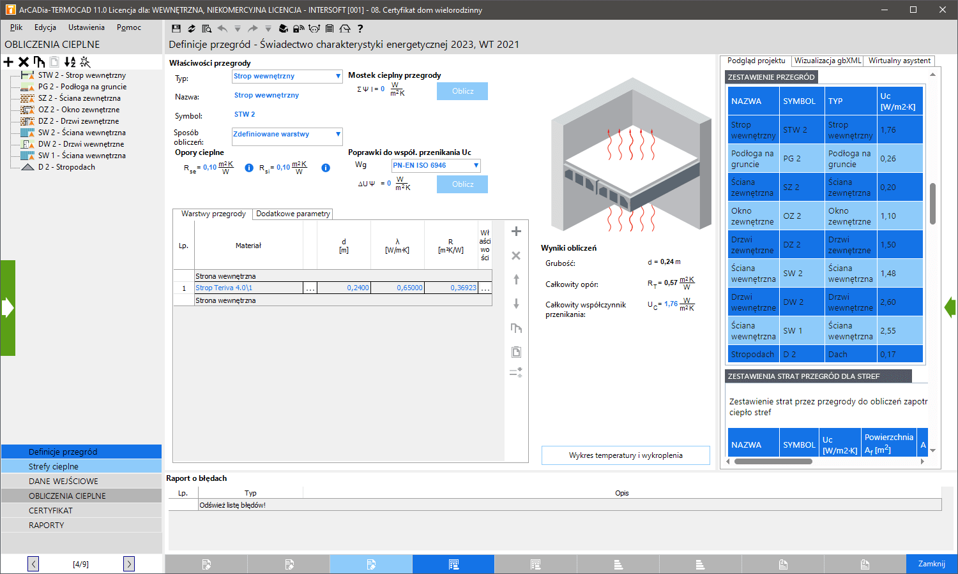The image size is (958, 574).
Task: Open the Wg dropdown showing PN-EN ISO 6946
Action: click(x=436, y=165)
